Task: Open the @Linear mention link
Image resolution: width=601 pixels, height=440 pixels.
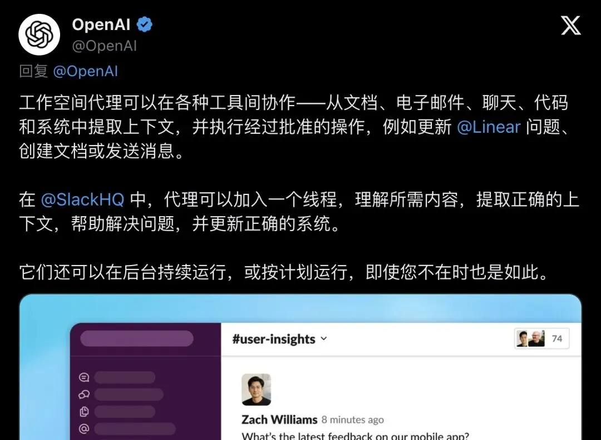Action: [x=489, y=127]
